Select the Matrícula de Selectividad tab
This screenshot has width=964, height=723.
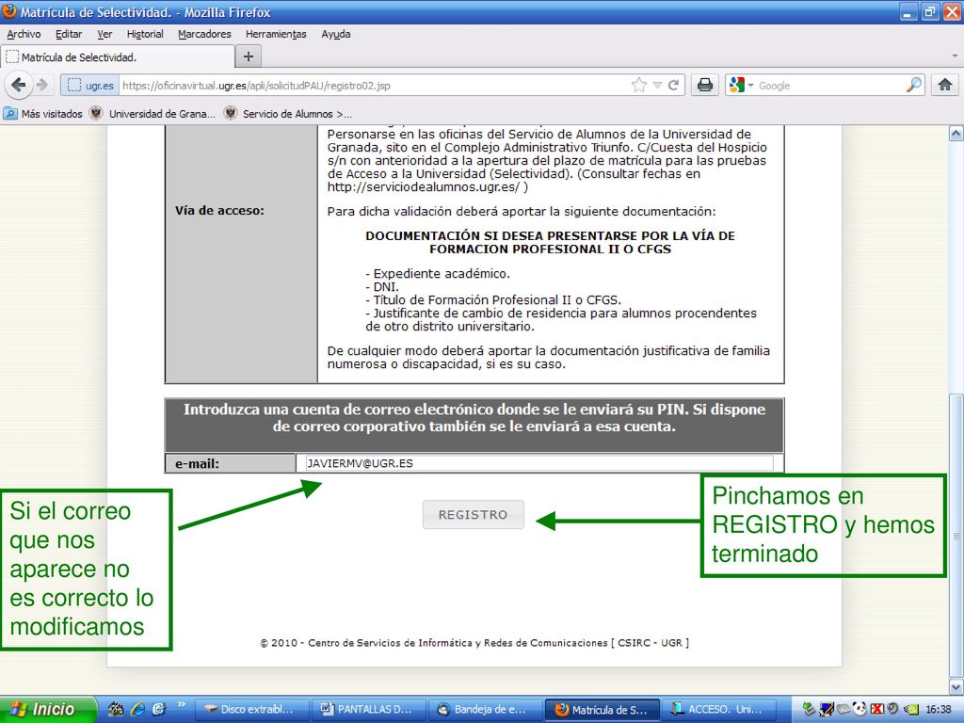[118, 57]
